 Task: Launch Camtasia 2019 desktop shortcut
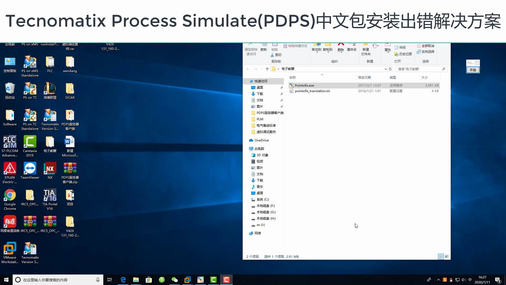30,146
